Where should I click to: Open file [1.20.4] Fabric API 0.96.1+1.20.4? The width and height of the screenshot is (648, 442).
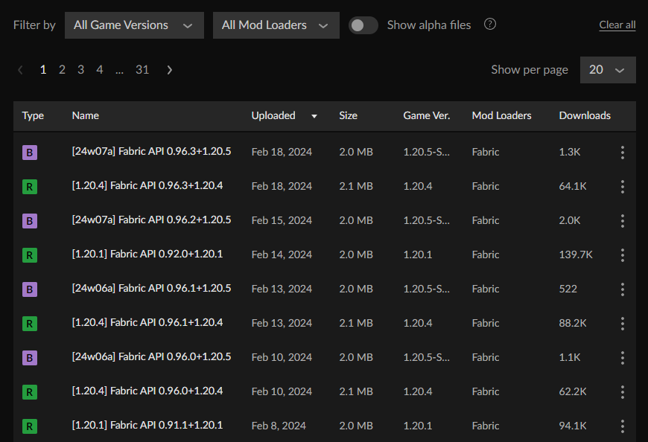[x=147, y=323]
